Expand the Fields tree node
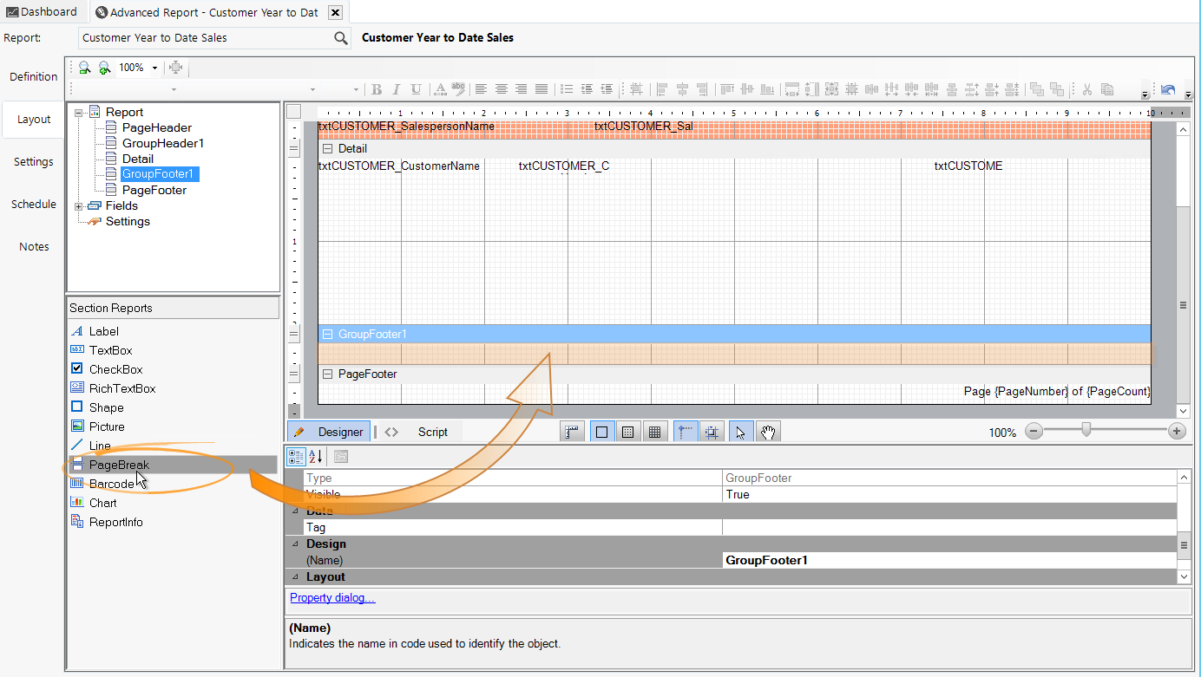The height and width of the screenshot is (677, 1201). 80,206
